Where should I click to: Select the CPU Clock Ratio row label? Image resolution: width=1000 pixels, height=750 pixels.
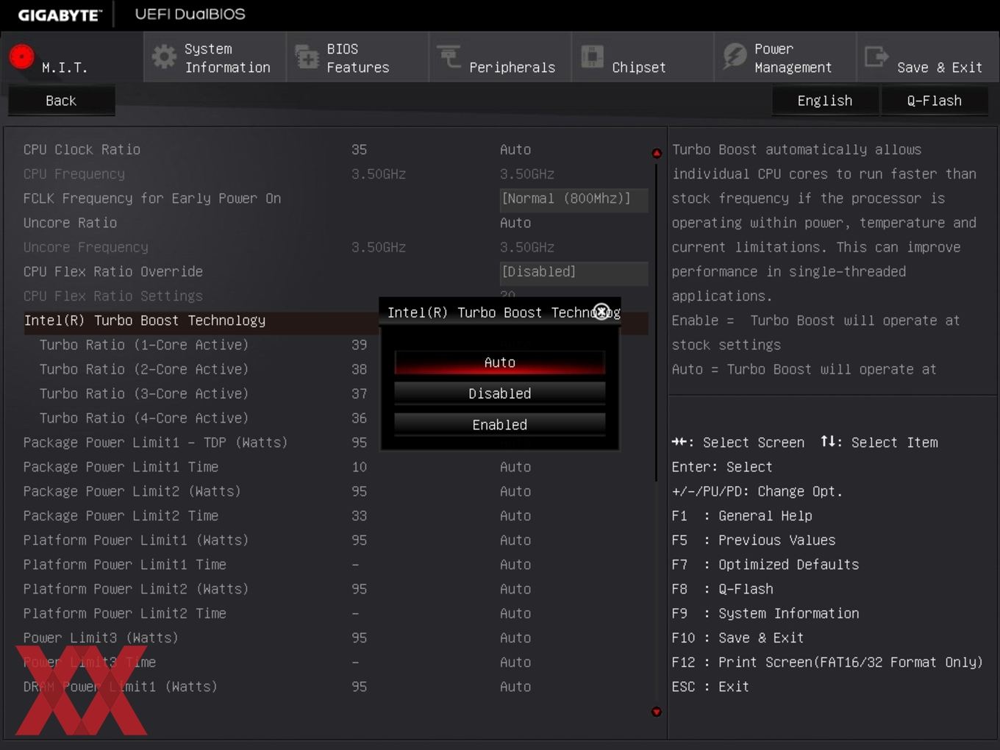pos(82,149)
